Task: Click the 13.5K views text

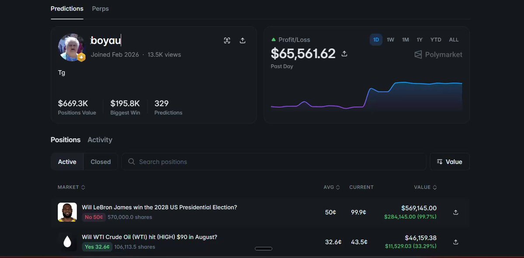Action: point(164,55)
